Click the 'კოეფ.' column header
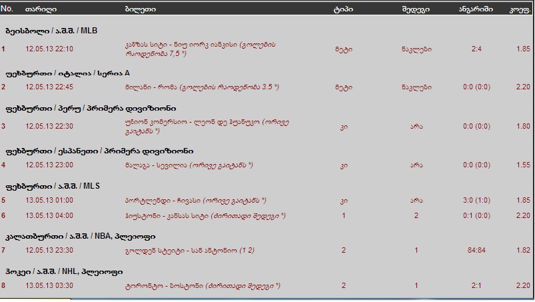 (520, 9)
